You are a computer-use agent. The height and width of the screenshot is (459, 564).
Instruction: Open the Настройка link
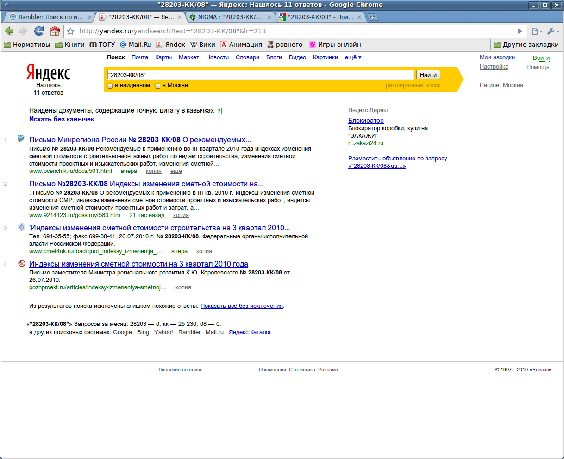[x=494, y=67]
